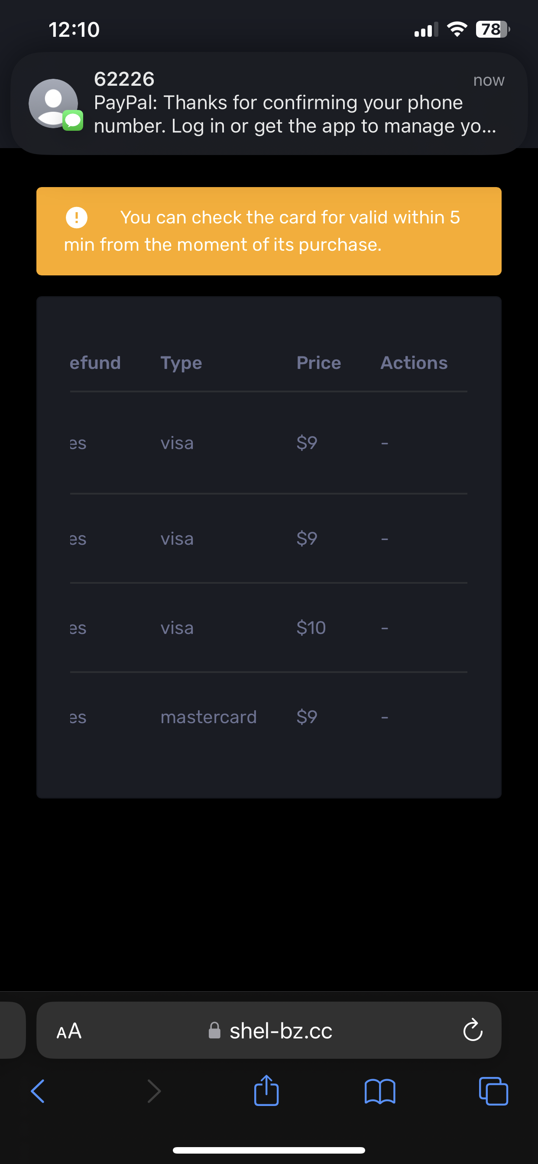This screenshot has height=1164, width=538.
Task: Sort by the Price column header
Action: pyautogui.click(x=319, y=363)
